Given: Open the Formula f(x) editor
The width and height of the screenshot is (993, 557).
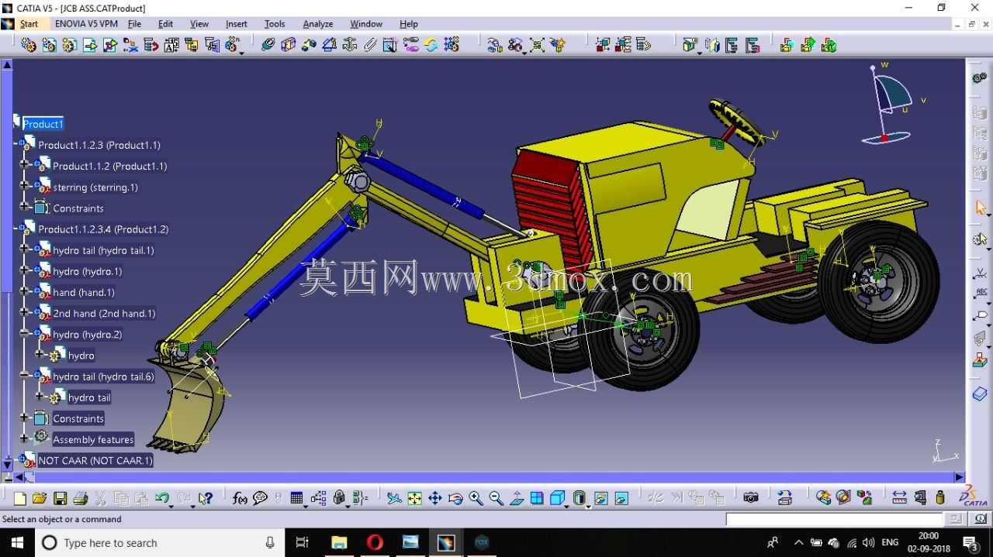Looking at the screenshot, I should pyautogui.click(x=240, y=498).
